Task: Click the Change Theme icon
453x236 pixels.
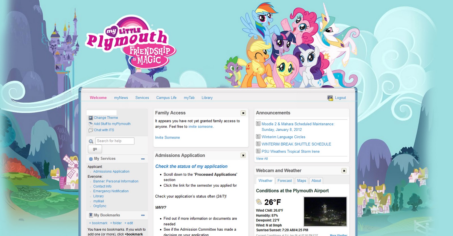Action: pos(91,118)
